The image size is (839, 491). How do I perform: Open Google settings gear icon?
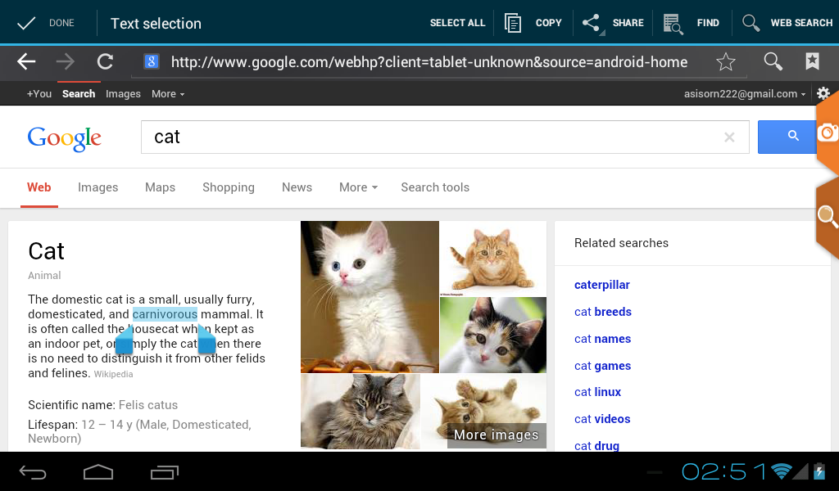[x=823, y=93]
